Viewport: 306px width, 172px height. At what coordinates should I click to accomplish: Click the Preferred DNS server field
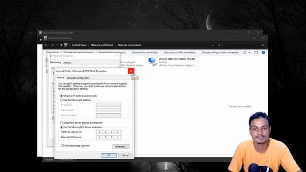[109, 132]
